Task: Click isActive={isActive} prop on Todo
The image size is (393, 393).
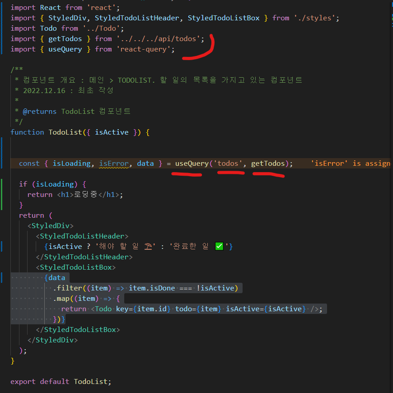Action: (266, 309)
